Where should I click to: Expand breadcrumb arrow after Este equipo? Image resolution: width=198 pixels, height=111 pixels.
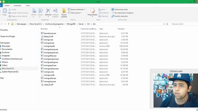tap(28, 24)
